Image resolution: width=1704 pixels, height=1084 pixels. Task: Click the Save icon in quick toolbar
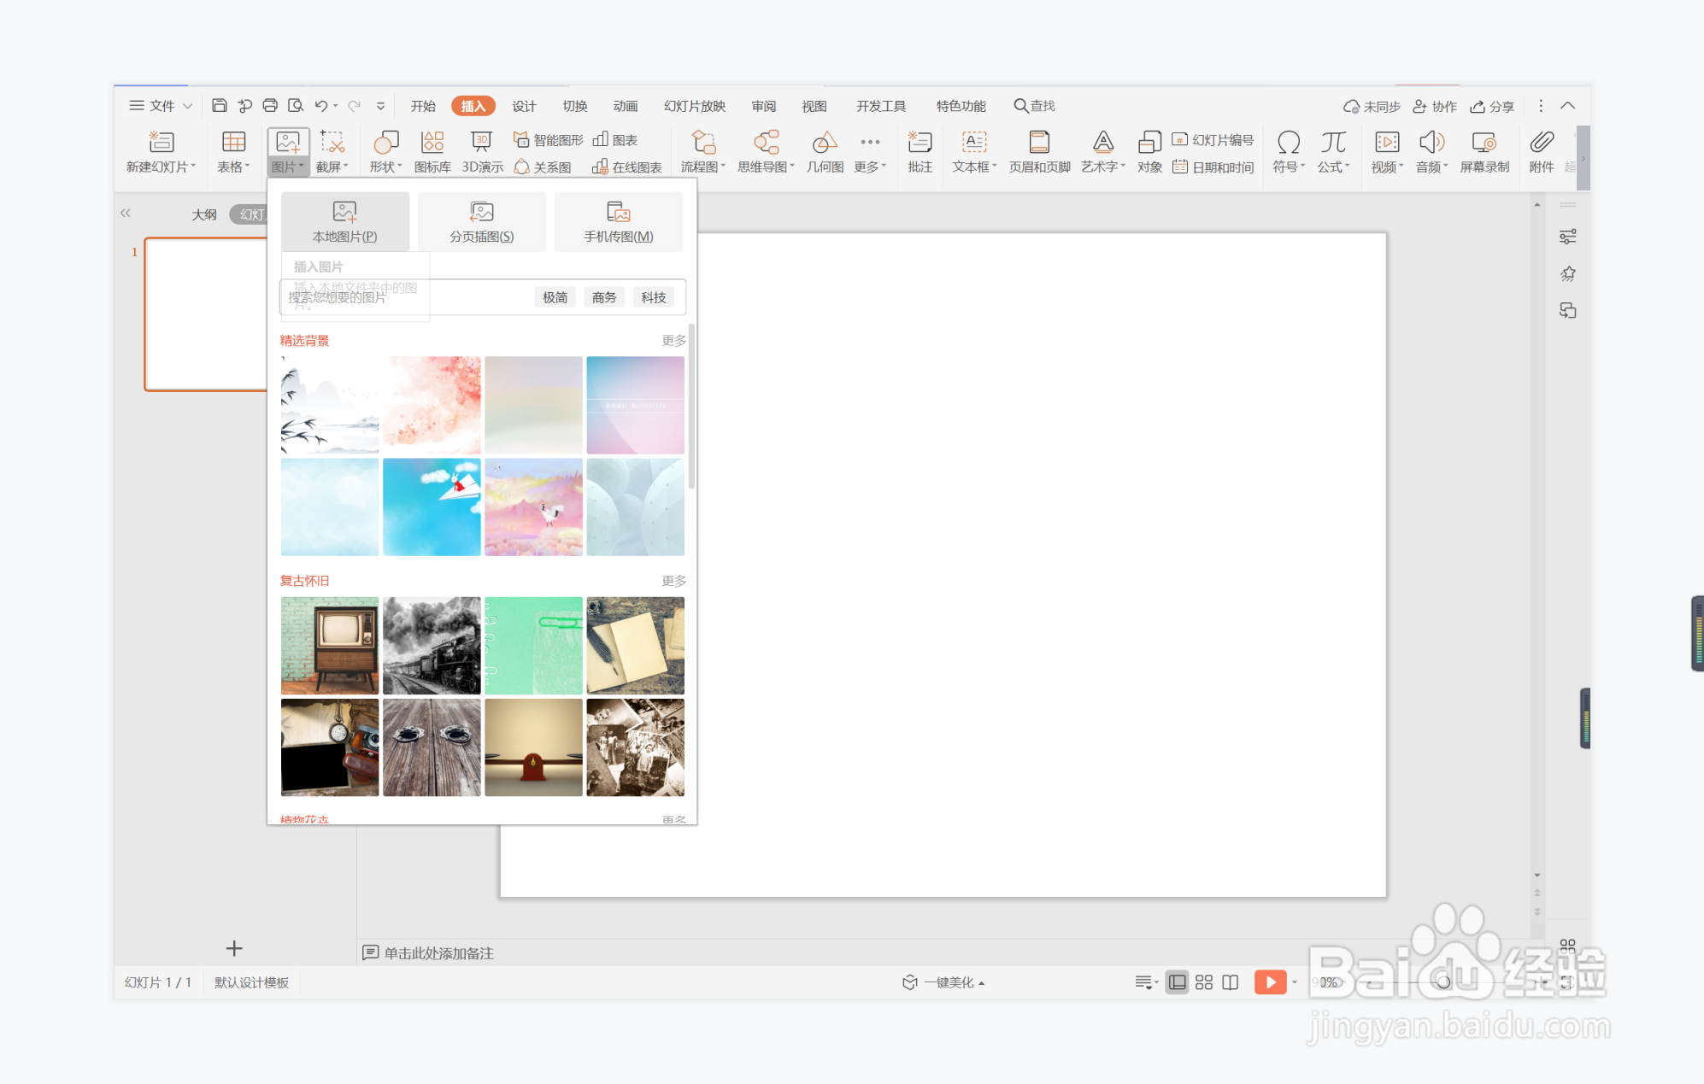(220, 106)
